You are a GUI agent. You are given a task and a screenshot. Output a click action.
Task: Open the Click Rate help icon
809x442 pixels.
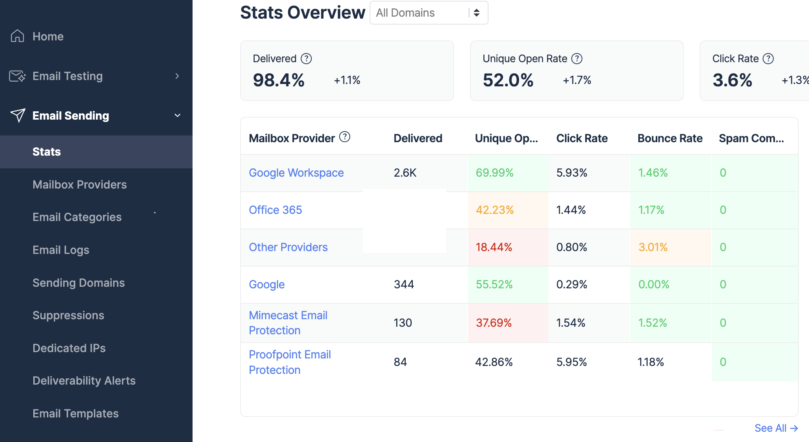(x=768, y=58)
